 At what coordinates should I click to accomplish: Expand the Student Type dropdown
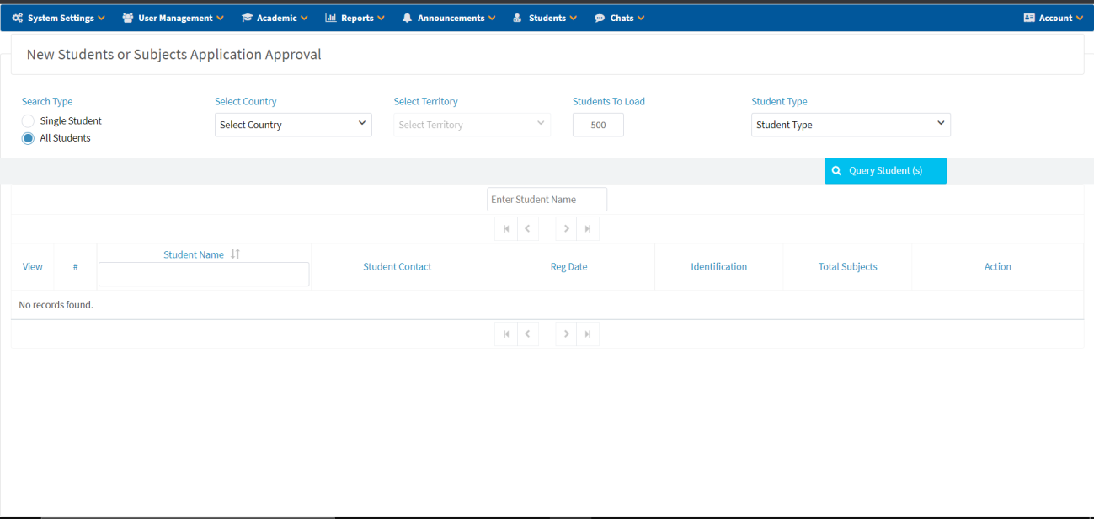point(851,125)
